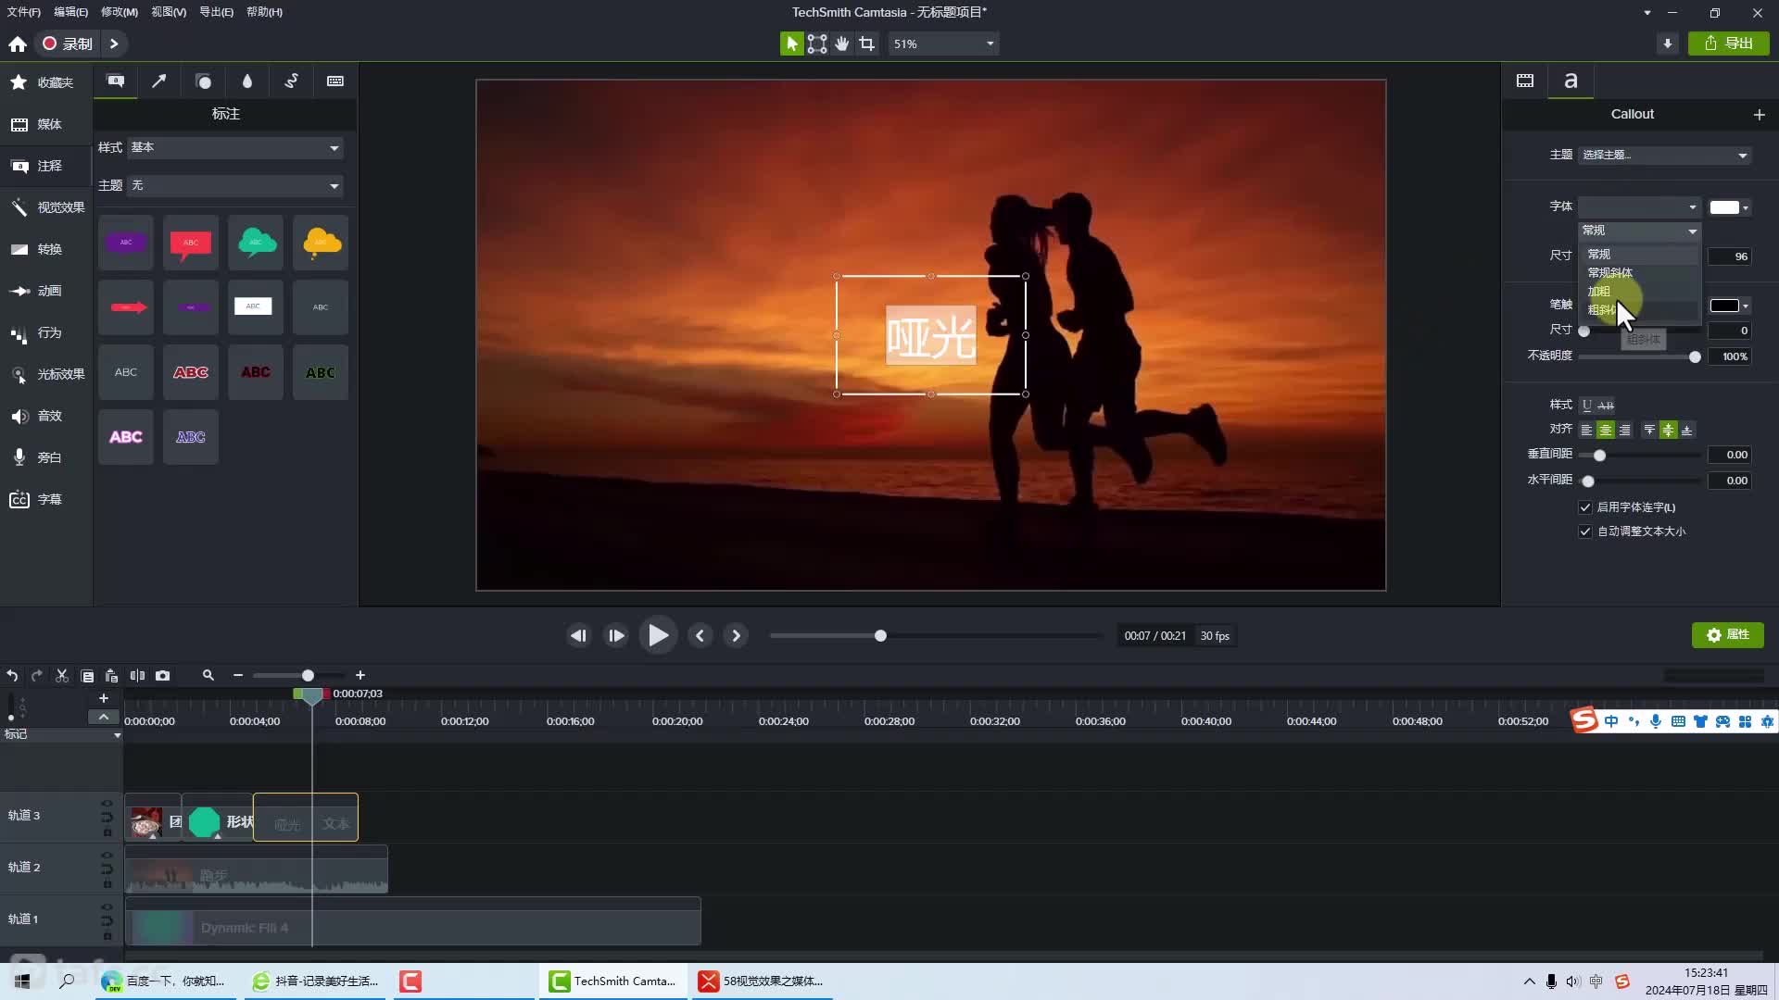Viewport: 1779px width, 1000px height.
Task: Choose the canvas transform nodes tool
Action: tap(816, 44)
